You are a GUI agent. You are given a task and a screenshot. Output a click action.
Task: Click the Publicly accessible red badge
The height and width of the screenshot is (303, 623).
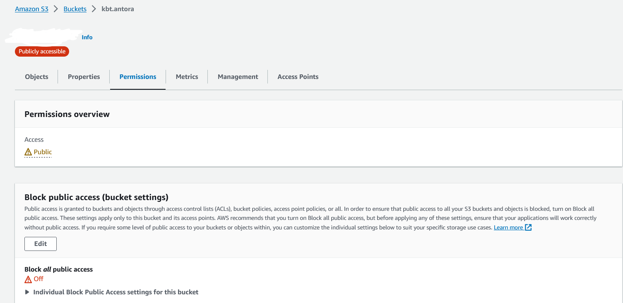[x=42, y=51]
